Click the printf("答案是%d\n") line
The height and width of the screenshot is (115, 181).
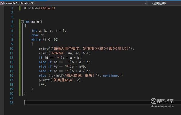click(x=61, y=80)
